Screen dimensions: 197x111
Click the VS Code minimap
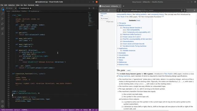pyautogui.click(x=92, y=19)
